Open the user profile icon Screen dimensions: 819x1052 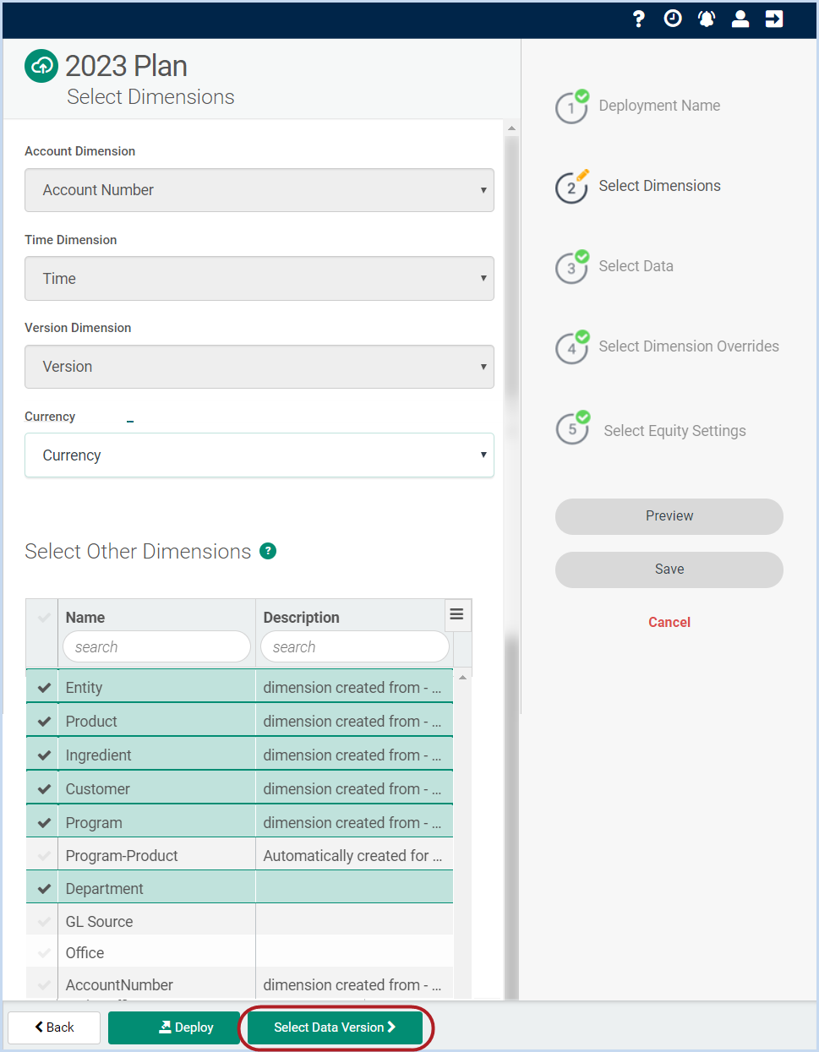point(740,19)
